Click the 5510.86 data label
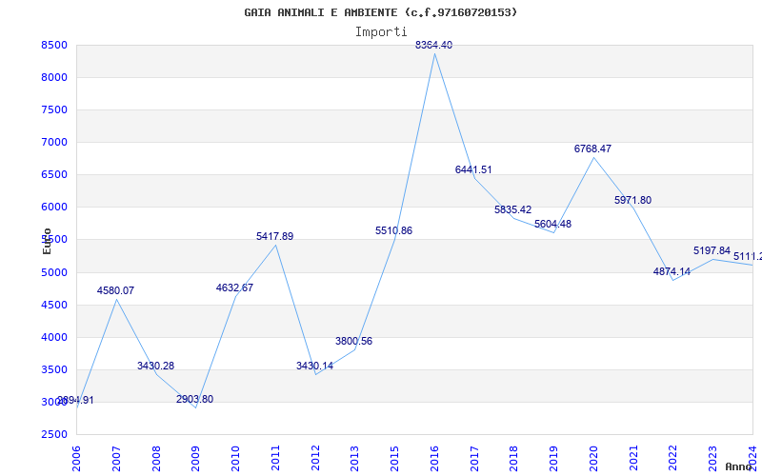This screenshot has width=762, height=476. (x=393, y=230)
